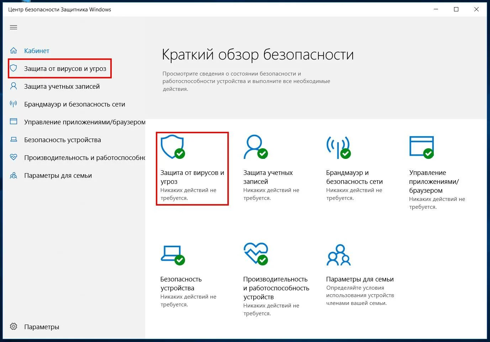Maximize the Defender Security Center window
The height and width of the screenshot is (342, 490).
tap(456, 9)
